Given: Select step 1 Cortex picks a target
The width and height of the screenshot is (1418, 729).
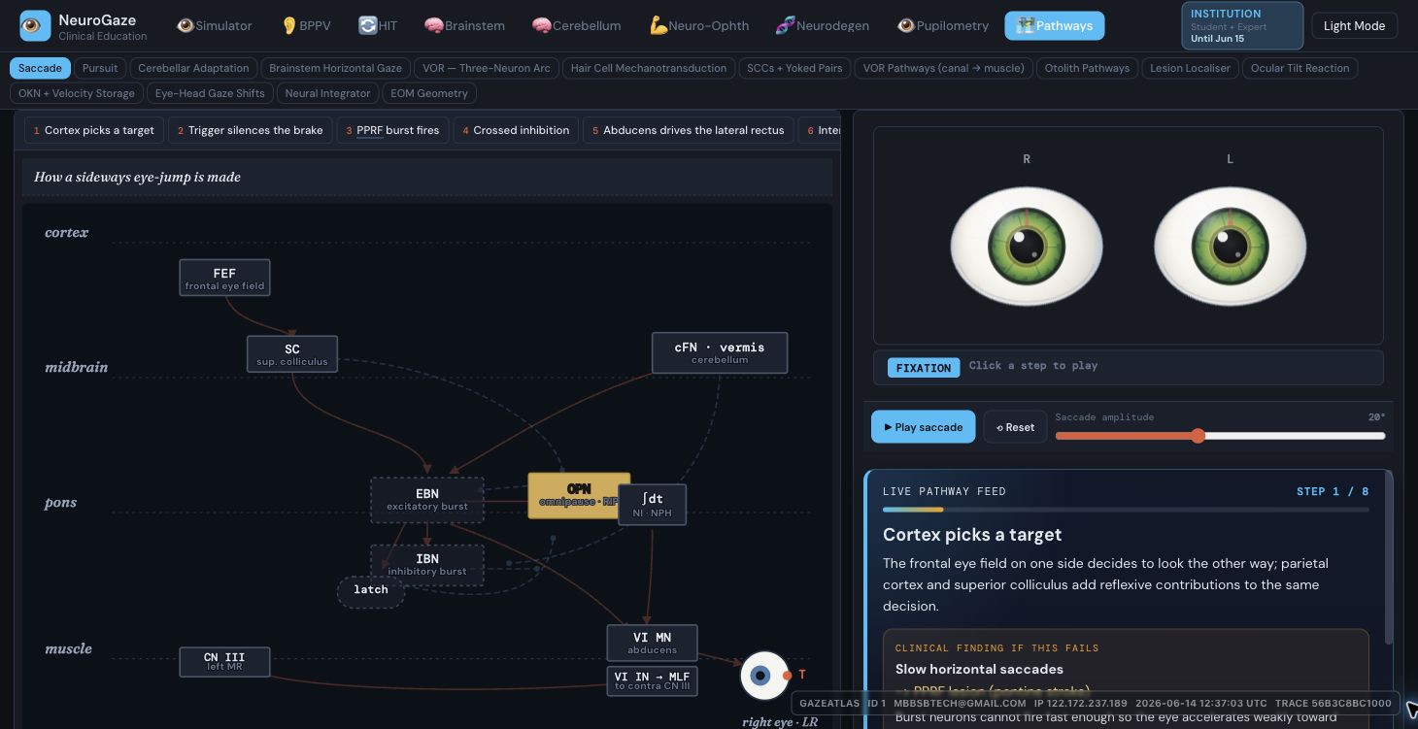Looking at the screenshot, I should (93, 130).
